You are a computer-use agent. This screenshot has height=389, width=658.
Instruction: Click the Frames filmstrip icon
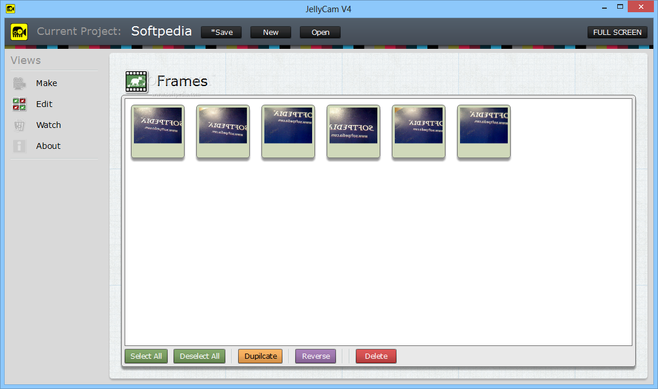tap(136, 81)
